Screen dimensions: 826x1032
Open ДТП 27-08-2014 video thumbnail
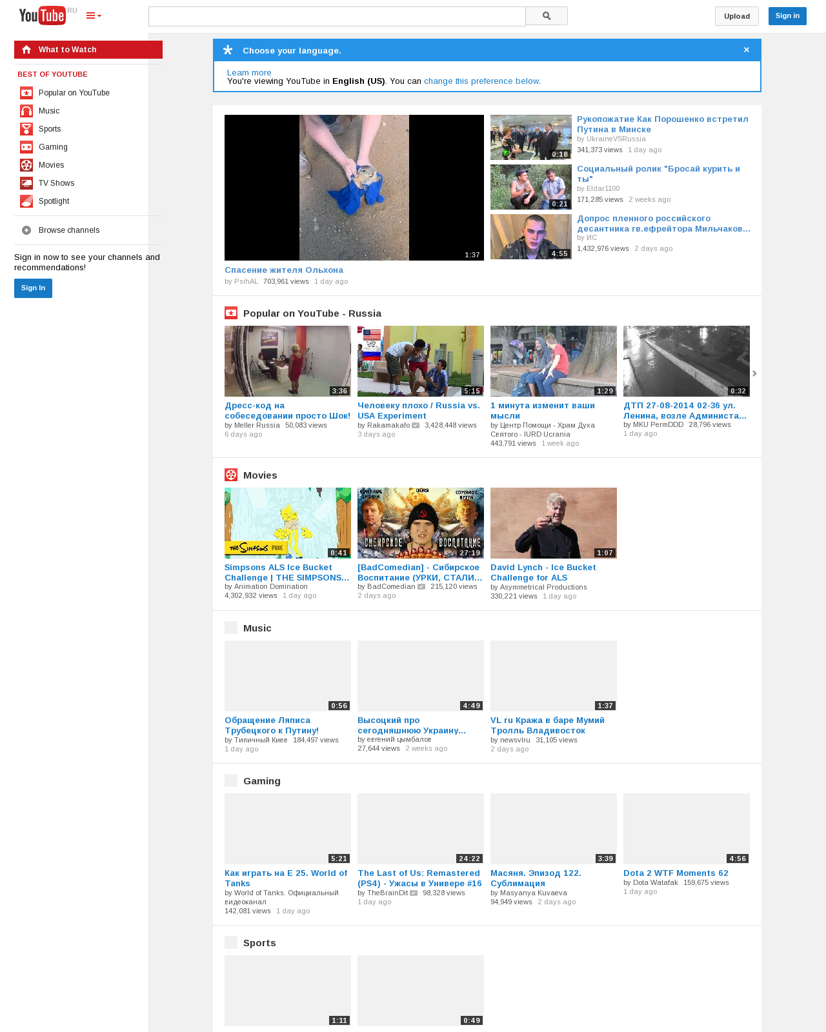tap(687, 361)
